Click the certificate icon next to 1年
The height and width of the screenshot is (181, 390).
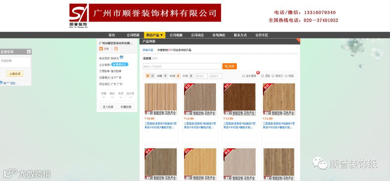116,49
